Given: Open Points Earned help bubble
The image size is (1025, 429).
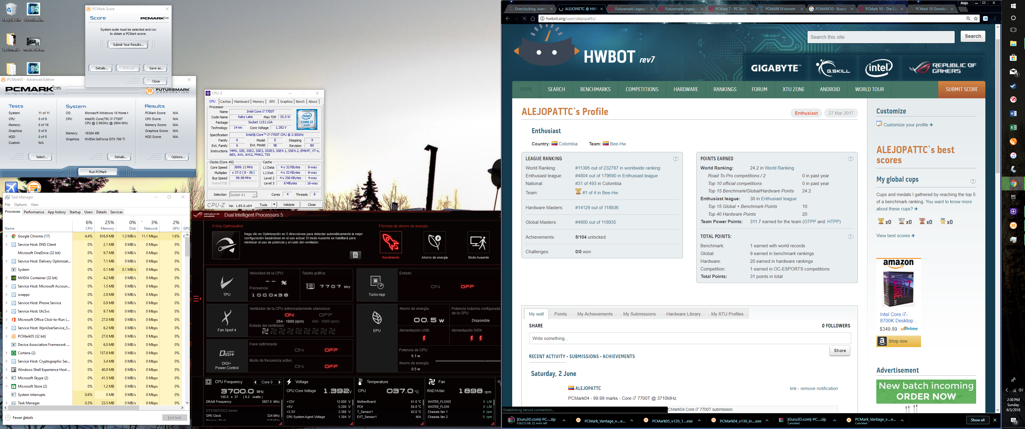Looking at the screenshot, I should click(850, 159).
